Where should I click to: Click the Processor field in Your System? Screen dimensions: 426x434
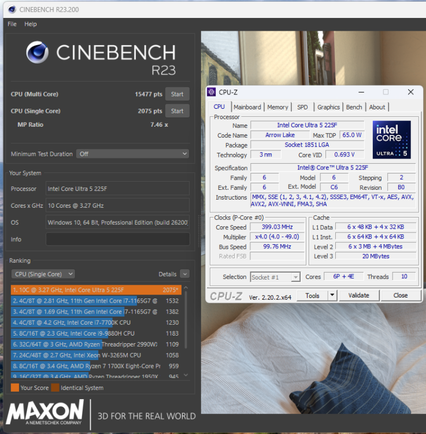(118, 189)
